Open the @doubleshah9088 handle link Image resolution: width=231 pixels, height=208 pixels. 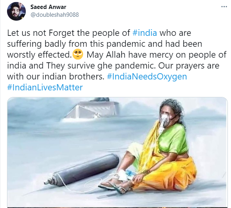[x=55, y=15]
